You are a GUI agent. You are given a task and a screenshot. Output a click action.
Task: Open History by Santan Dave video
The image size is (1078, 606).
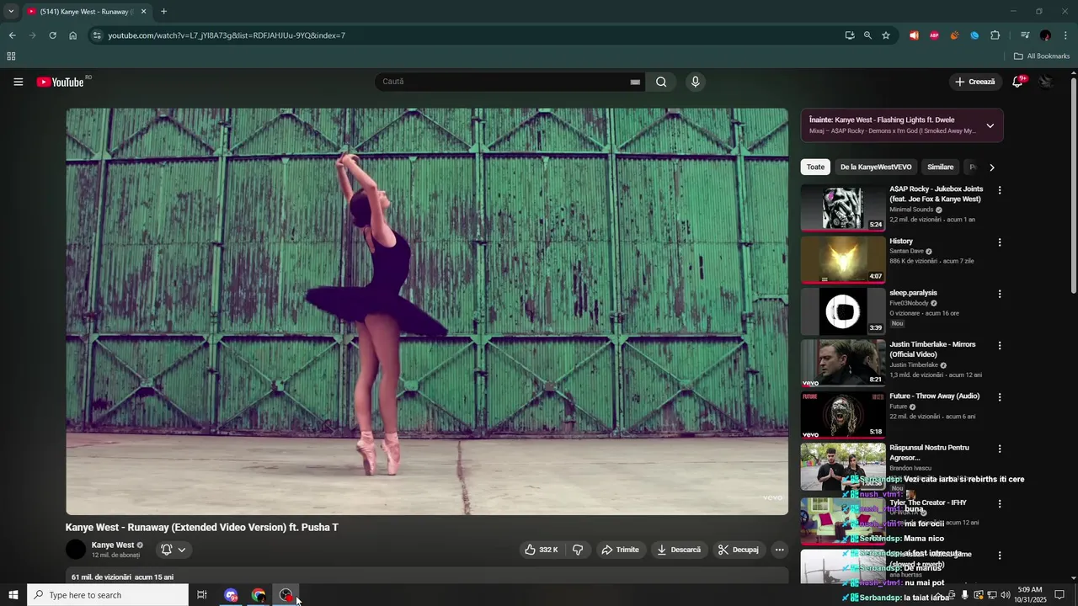pyautogui.click(x=843, y=259)
